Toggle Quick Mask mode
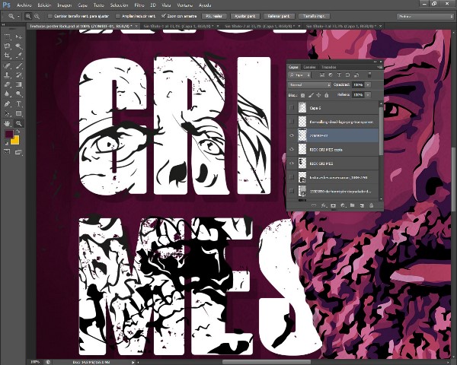This screenshot has height=365, width=457. click(x=7, y=151)
